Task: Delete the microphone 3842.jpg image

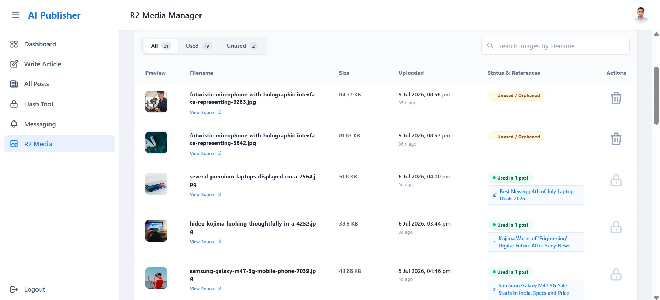Action: (616, 139)
